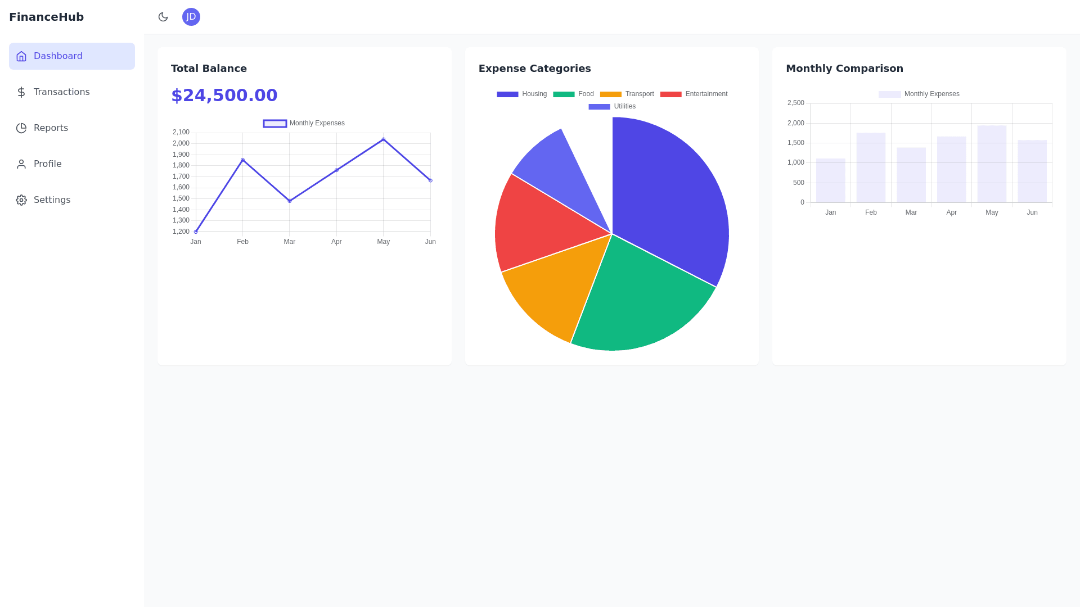Viewport: 1080px width, 607px height.
Task: Click the May bar in Monthly Comparison
Action: (992, 164)
